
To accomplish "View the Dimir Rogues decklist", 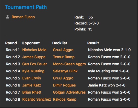I will (64, 85).
